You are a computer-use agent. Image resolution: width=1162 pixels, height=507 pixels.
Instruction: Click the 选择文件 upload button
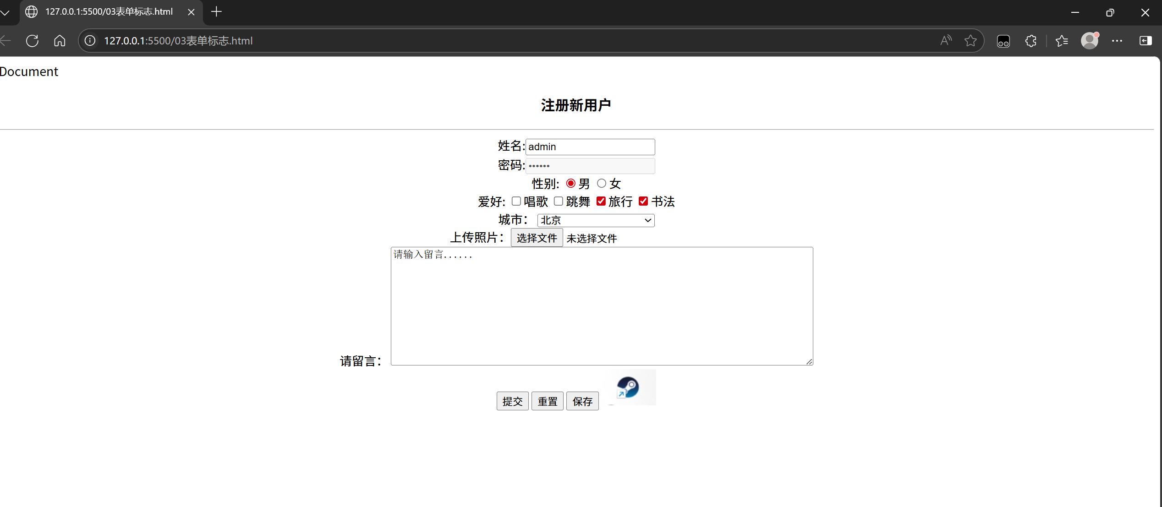click(x=537, y=238)
